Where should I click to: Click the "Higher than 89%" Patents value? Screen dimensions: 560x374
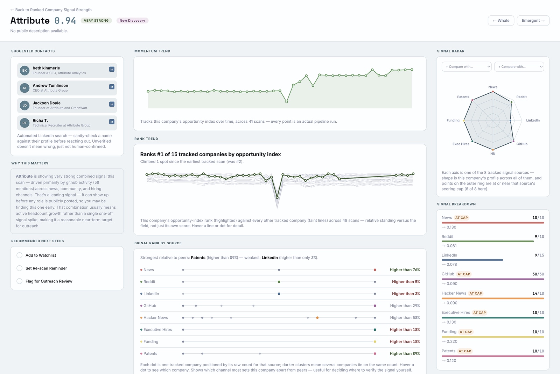click(405, 354)
